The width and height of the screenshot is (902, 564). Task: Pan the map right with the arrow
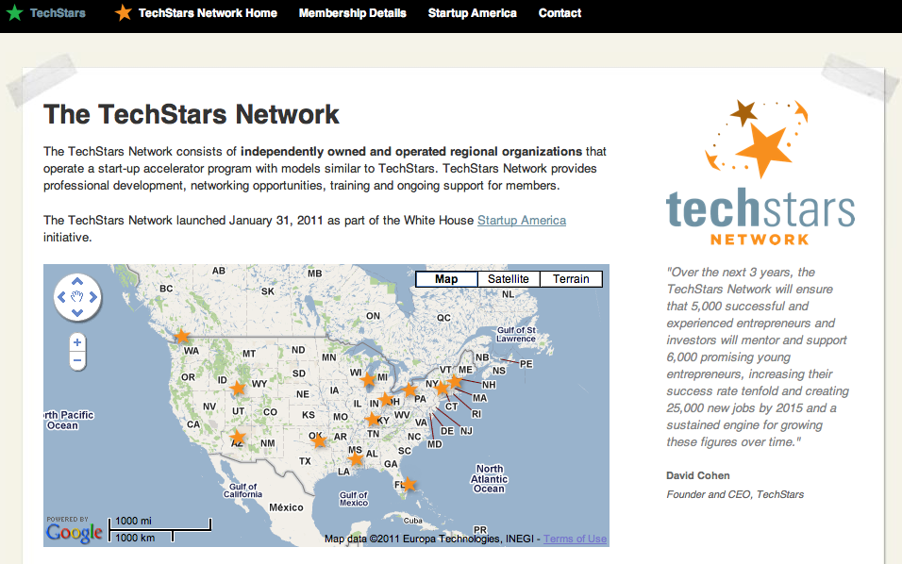[93, 297]
